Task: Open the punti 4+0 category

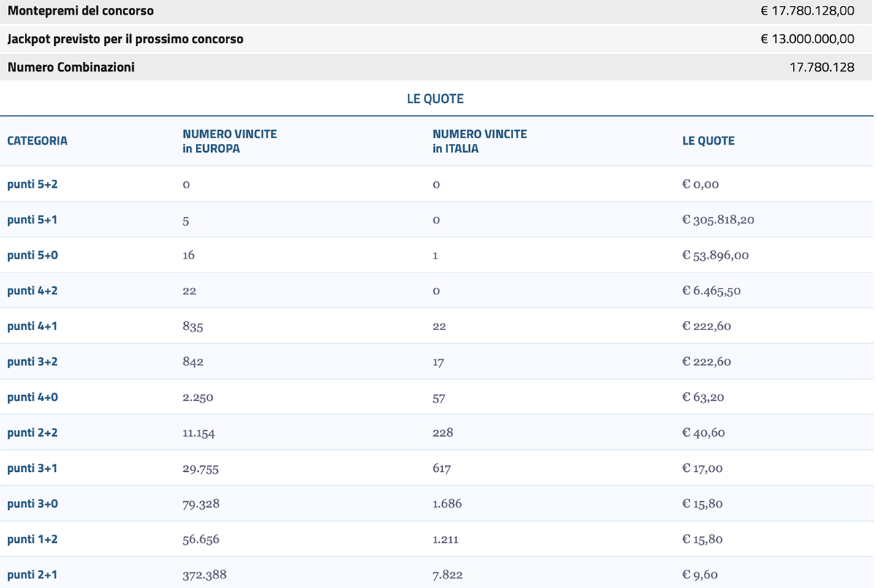Action: pos(32,397)
